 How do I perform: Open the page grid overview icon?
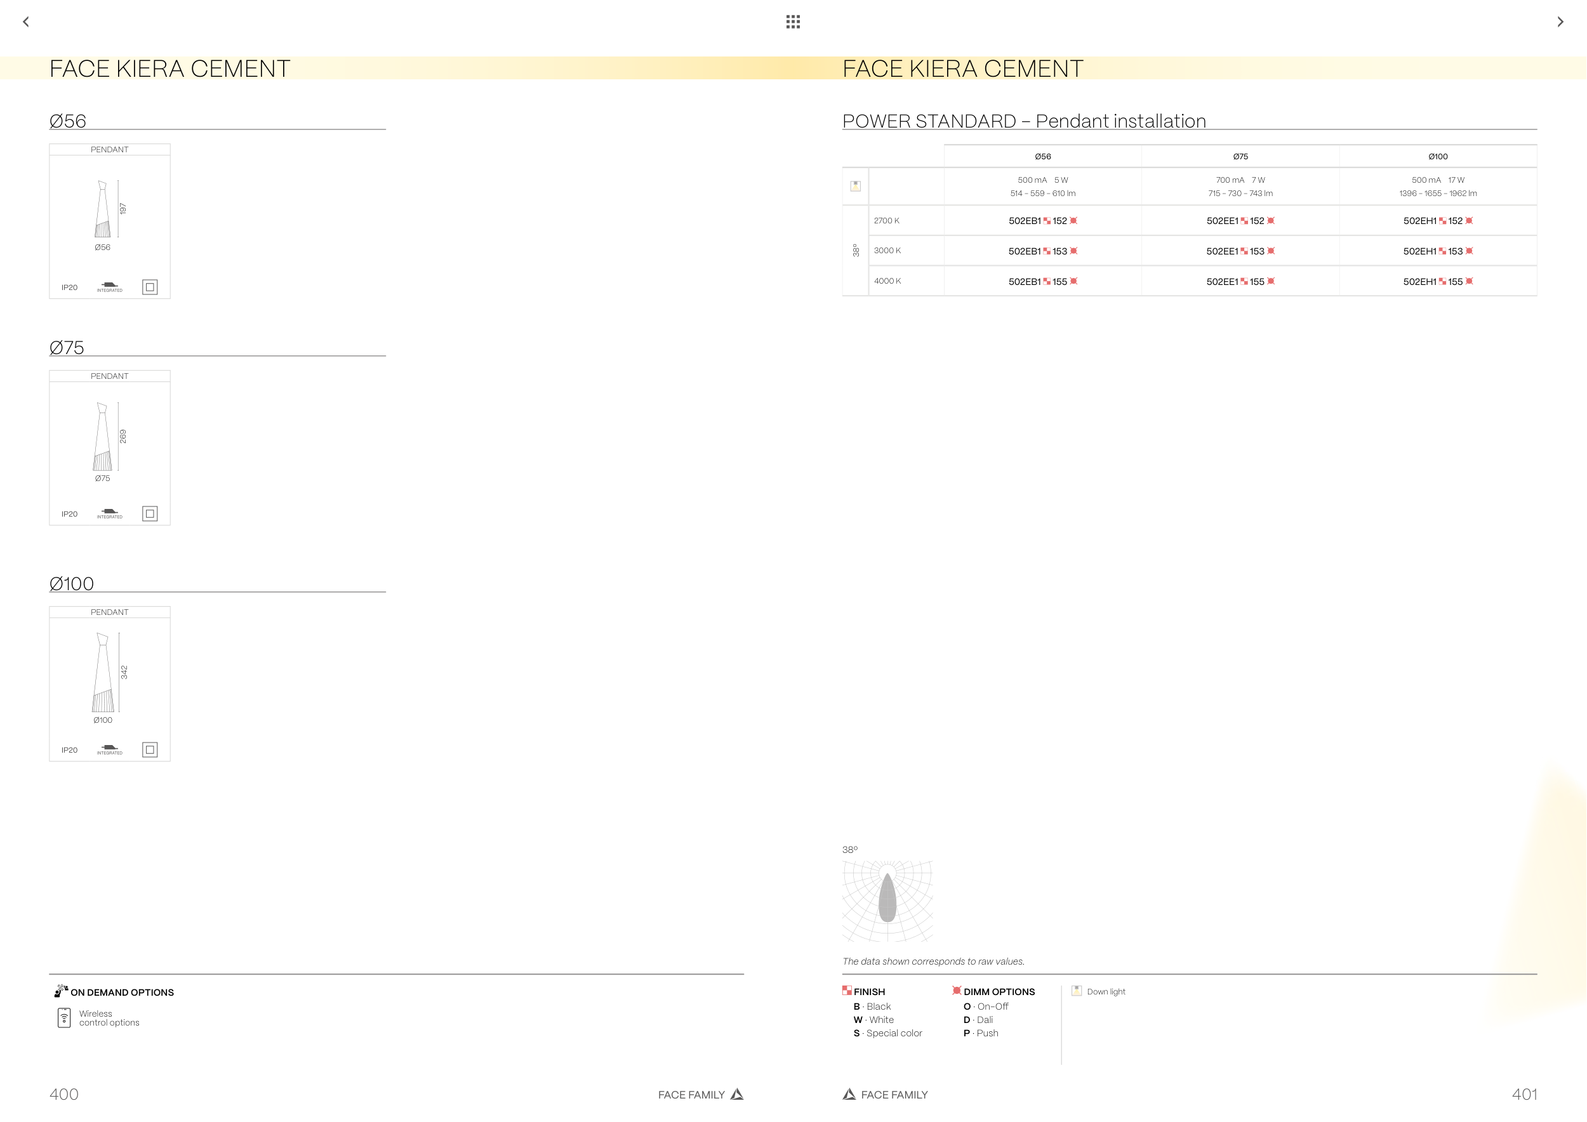point(793,22)
